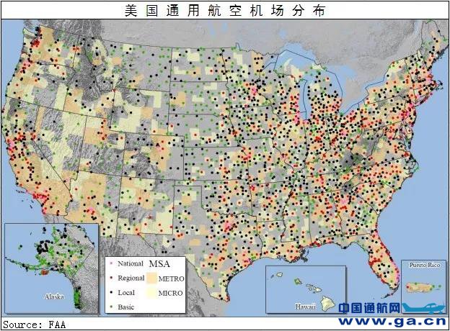Click the 中国通航网 watermark text

[369, 308]
